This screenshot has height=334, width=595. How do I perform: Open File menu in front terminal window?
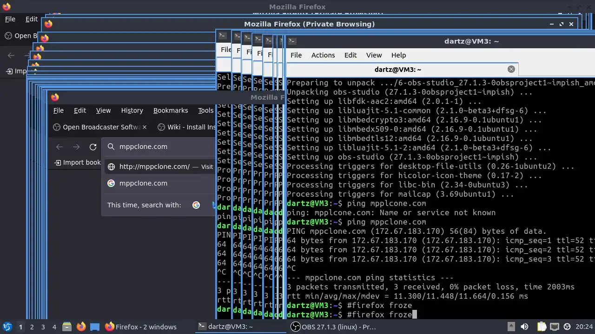point(296,55)
